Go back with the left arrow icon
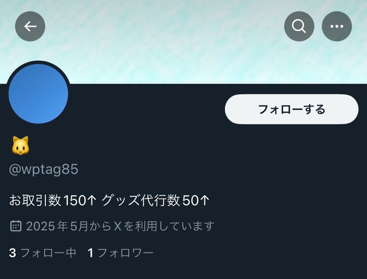The height and width of the screenshot is (279, 367). point(30,26)
